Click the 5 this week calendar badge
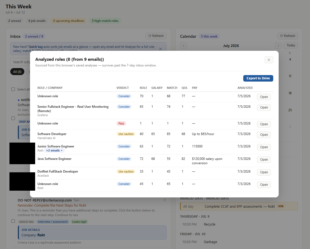This screenshot has height=249, width=310. coord(209,36)
